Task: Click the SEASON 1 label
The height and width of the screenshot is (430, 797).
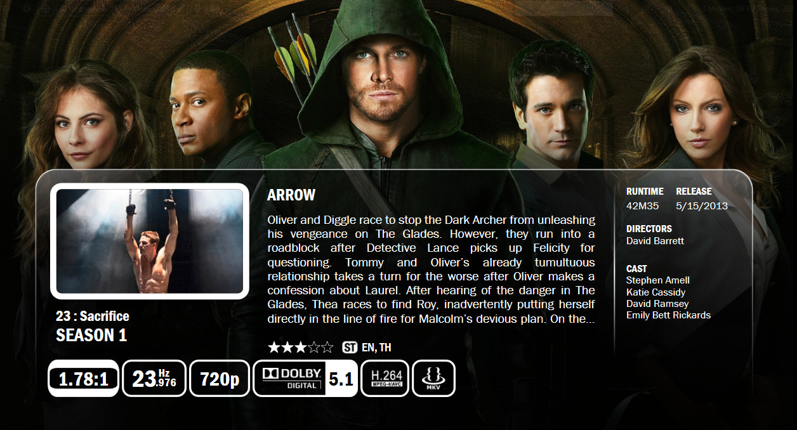Action: (x=91, y=336)
